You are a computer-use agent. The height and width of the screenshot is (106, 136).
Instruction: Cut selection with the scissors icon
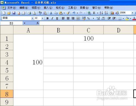click(x=51, y=13)
